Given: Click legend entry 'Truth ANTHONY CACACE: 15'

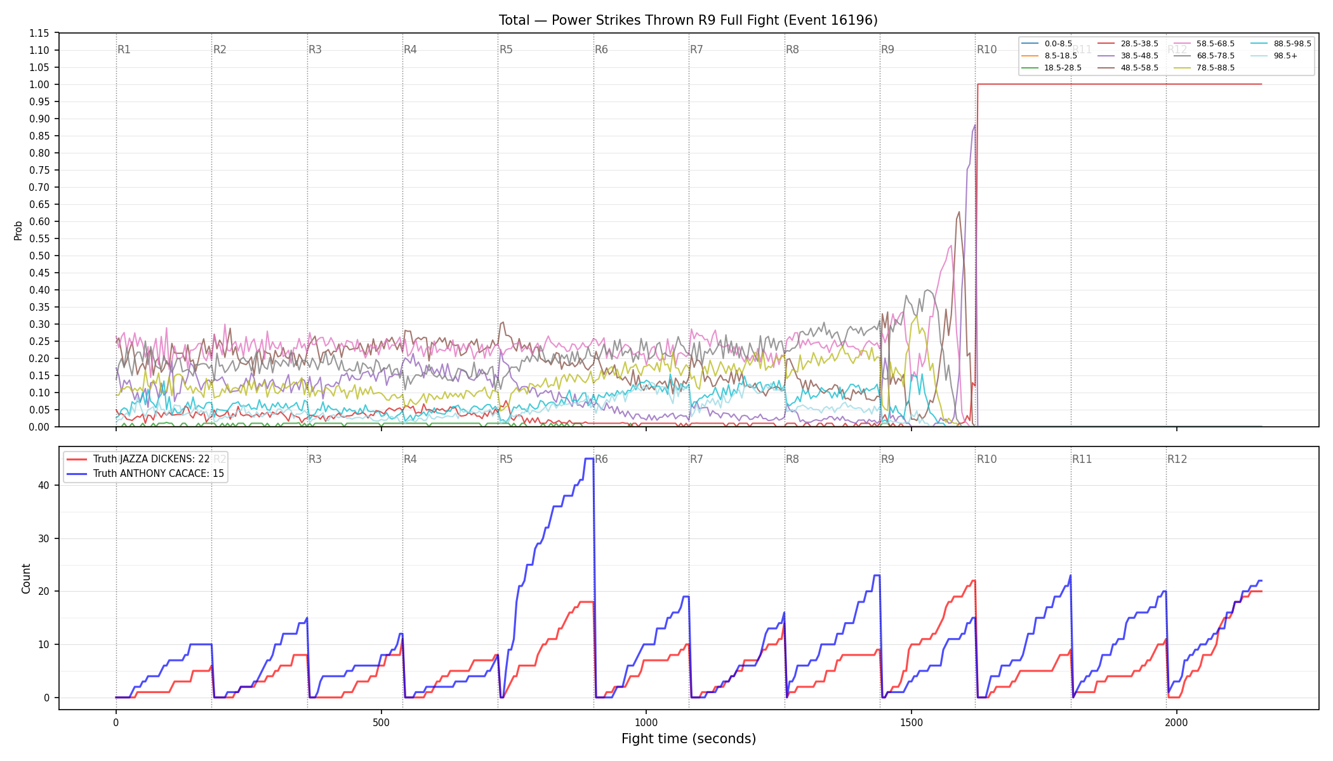Looking at the screenshot, I should coord(145,474).
